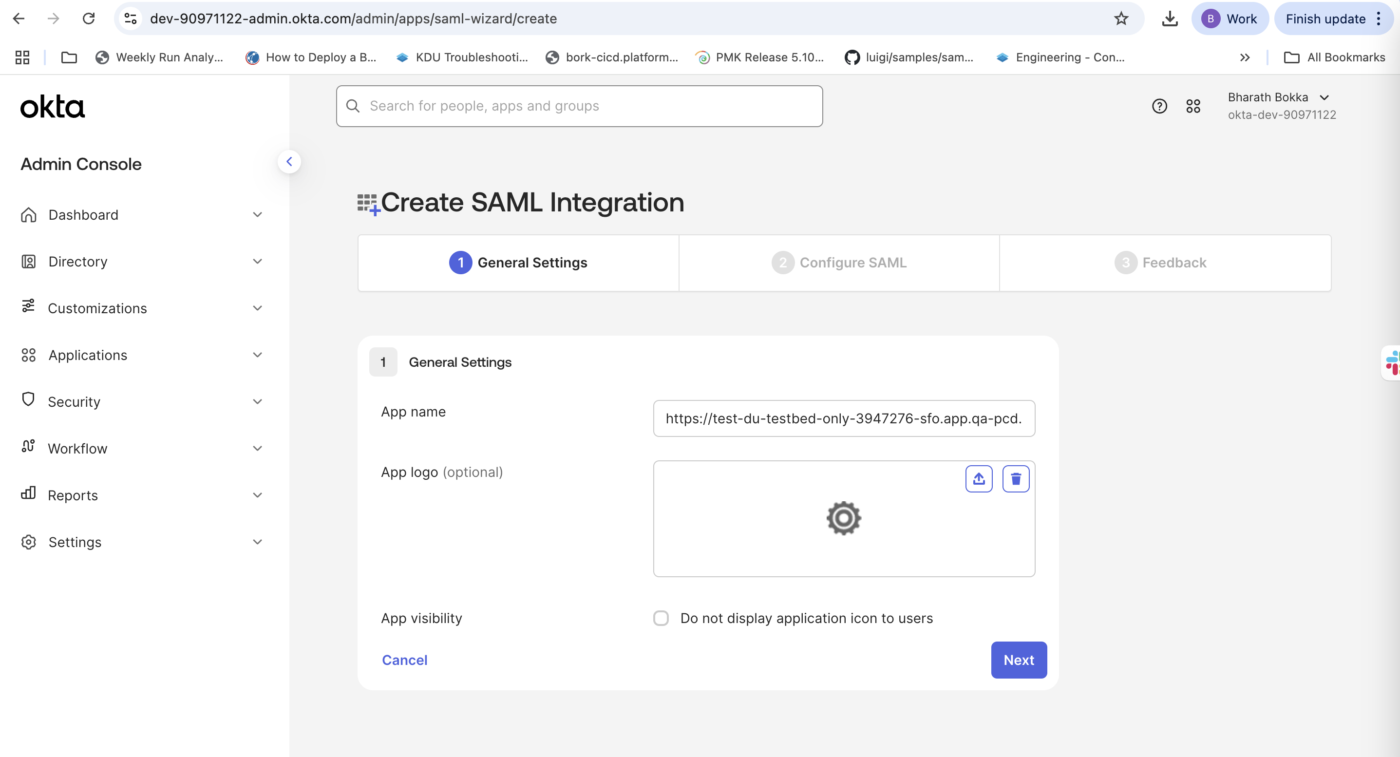This screenshot has height=757, width=1400.
Task: Open the Okta apps grid icon
Action: click(x=1192, y=106)
